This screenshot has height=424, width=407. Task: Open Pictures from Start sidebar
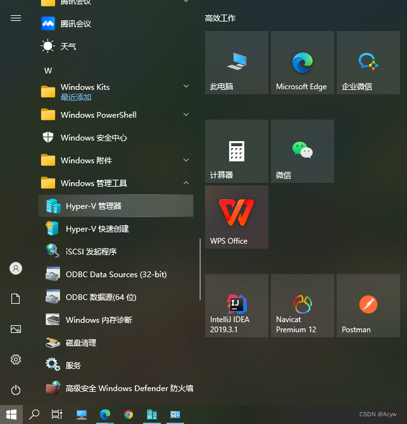[x=16, y=329]
